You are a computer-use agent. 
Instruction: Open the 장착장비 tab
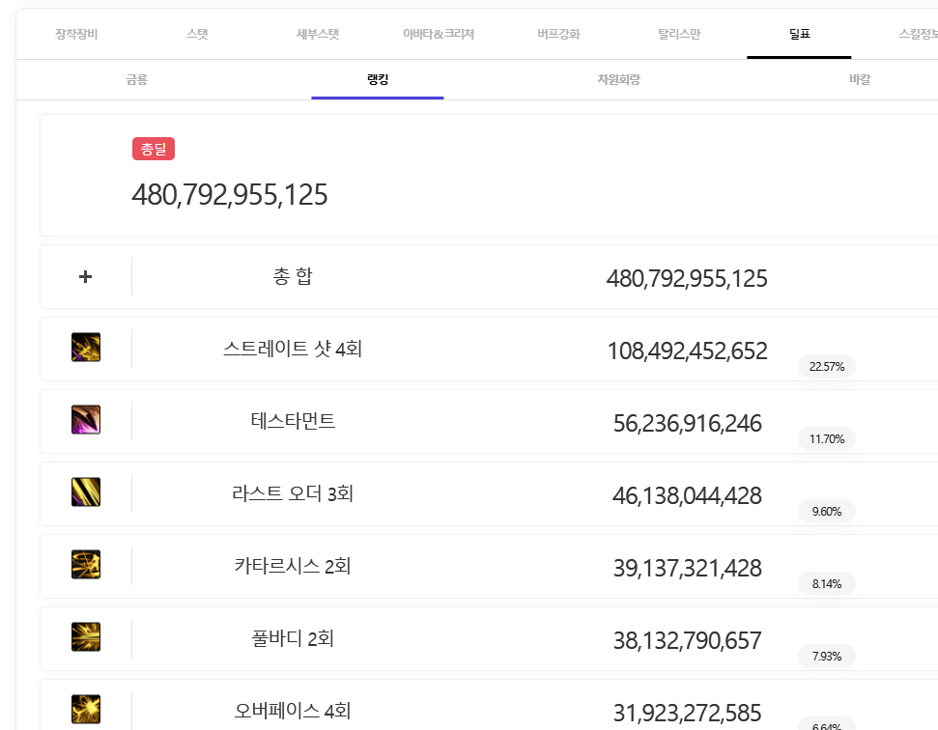pos(76,35)
